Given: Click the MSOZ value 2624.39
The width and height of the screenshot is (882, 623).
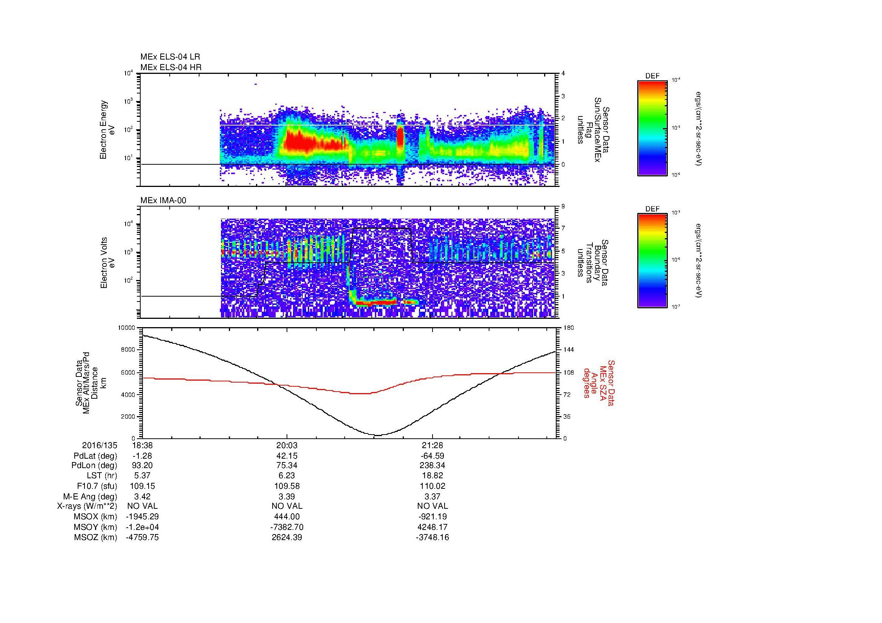Looking at the screenshot, I should 287,537.
